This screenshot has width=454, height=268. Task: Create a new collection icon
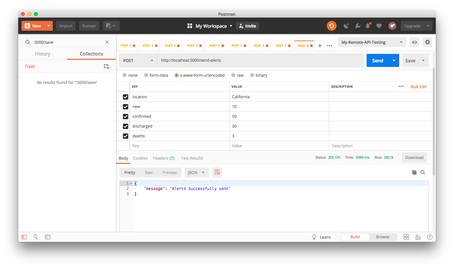click(106, 66)
